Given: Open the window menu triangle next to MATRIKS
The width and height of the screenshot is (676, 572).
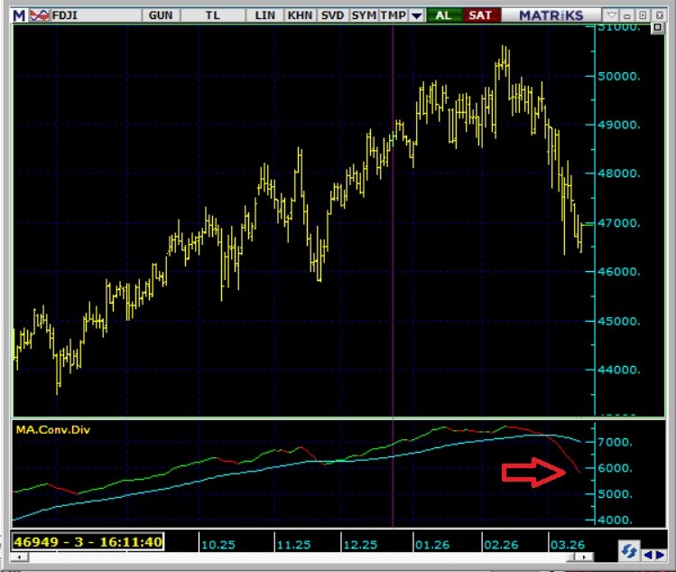Looking at the screenshot, I should 611,15.
